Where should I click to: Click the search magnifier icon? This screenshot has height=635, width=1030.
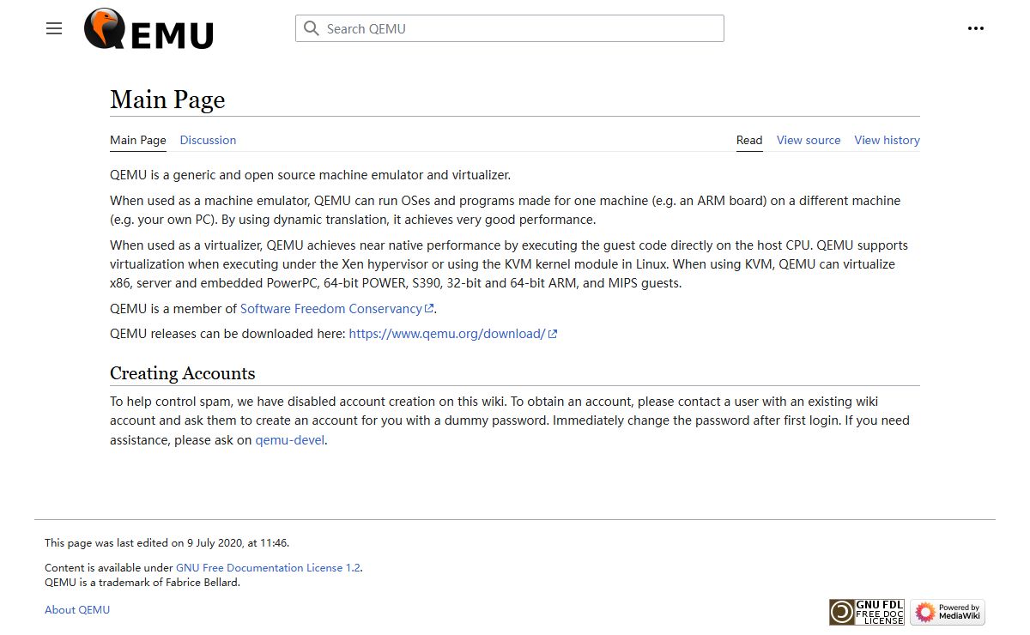coord(311,28)
